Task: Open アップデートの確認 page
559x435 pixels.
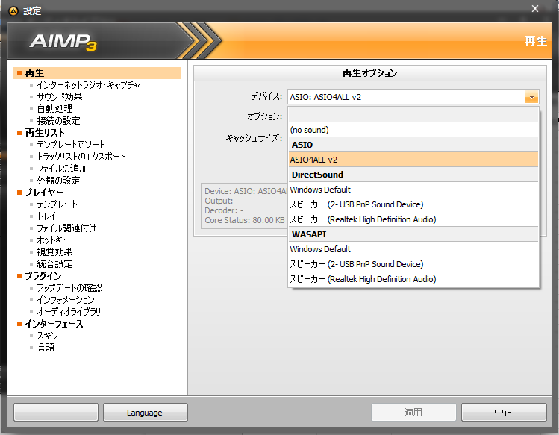Action: coord(69,288)
